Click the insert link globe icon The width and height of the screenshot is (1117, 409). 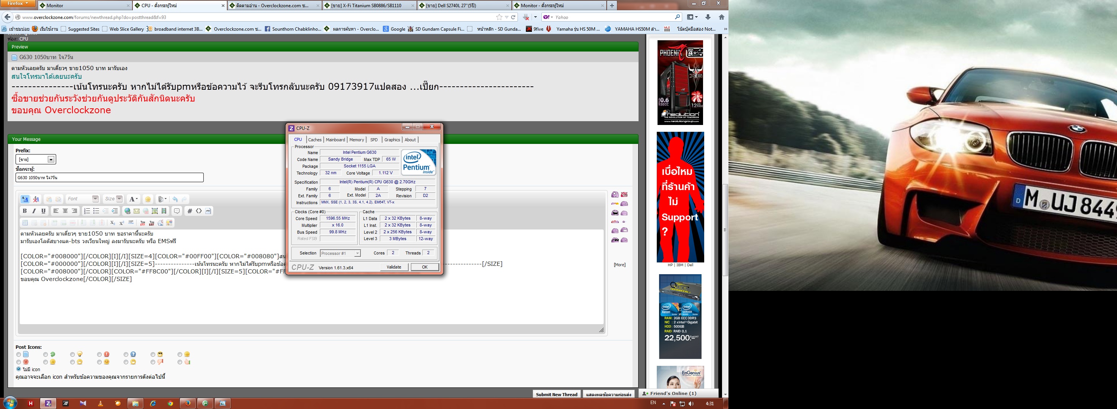tap(127, 211)
